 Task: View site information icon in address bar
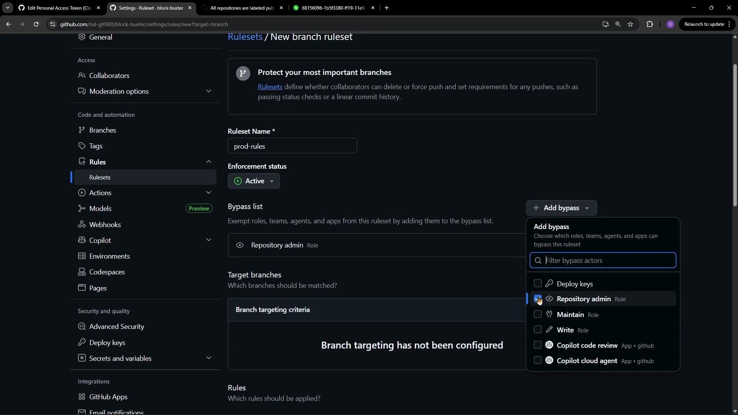pos(53,24)
